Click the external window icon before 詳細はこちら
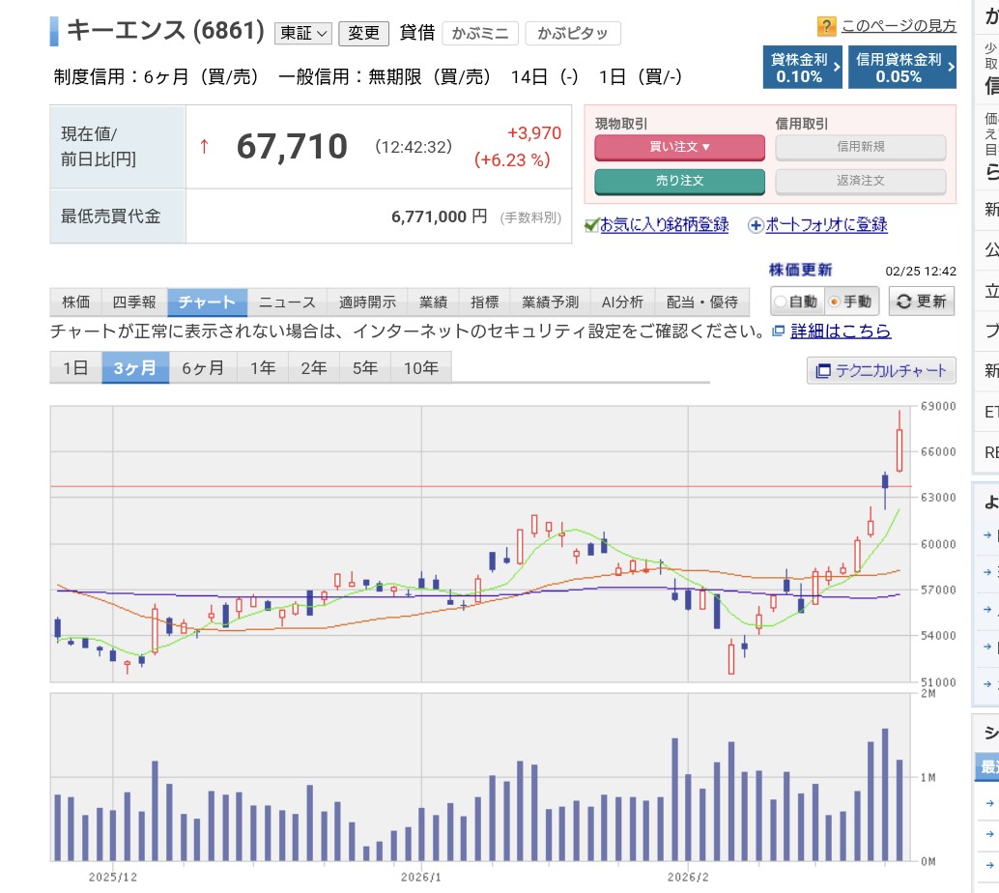The height and width of the screenshot is (893, 999). 779,331
